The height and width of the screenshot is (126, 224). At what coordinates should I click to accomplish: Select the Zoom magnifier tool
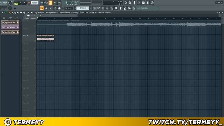(29, 13)
